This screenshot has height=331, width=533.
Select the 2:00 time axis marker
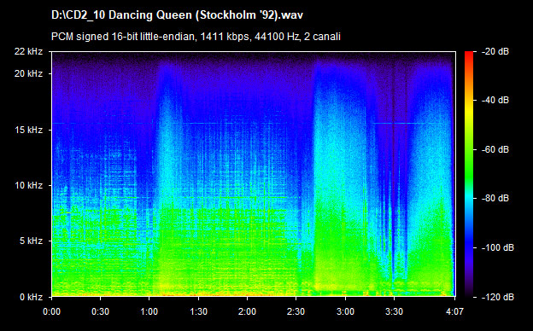tap(247, 311)
